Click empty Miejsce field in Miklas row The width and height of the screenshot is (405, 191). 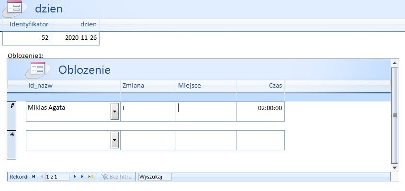(x=206, y=111)
